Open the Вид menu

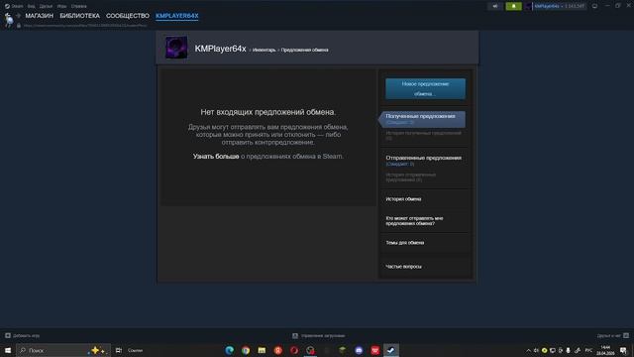pyautogui.click(x=31, y=6)
